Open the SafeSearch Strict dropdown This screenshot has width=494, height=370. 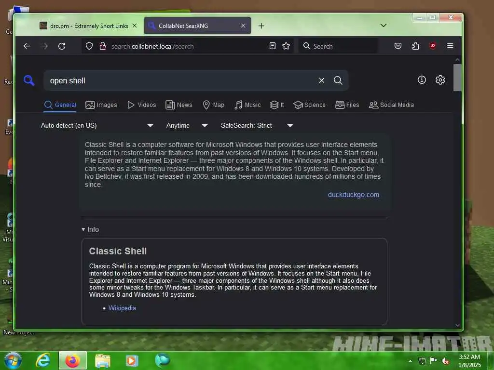click(257, 125)
